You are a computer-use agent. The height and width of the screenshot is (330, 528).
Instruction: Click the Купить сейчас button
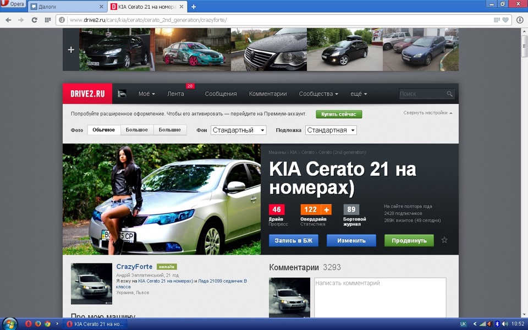tap(339, 114)
